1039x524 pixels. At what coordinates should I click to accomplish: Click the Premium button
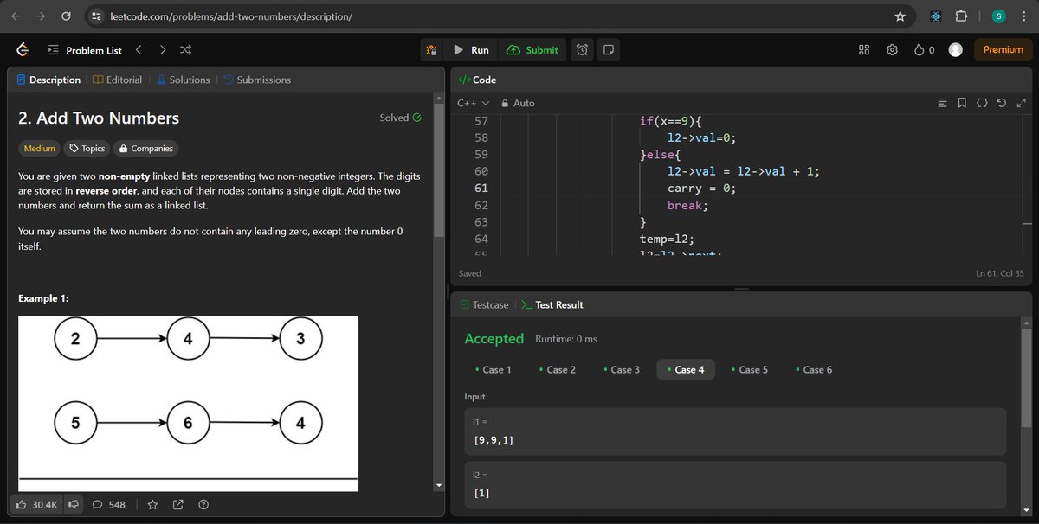click(x=1004, y=50)
